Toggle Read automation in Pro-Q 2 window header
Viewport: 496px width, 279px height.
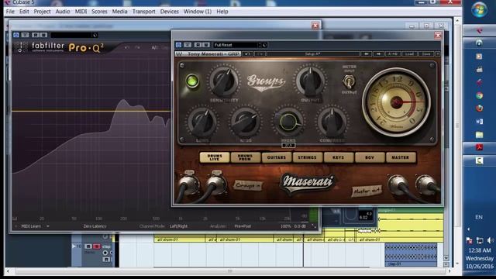36,35
